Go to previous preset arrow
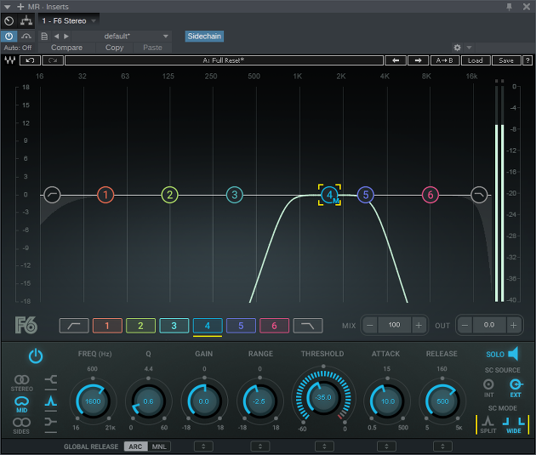Screen dimensions: 536x455 [56, 37]
